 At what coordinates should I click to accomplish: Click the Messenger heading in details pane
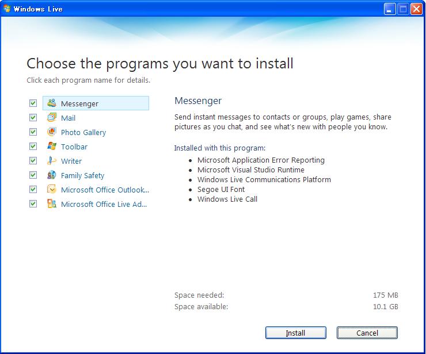tap(198, 101)
